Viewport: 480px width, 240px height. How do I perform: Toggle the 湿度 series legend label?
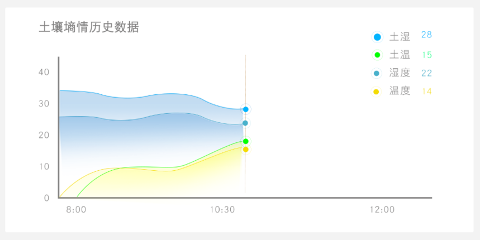(400, 73)
